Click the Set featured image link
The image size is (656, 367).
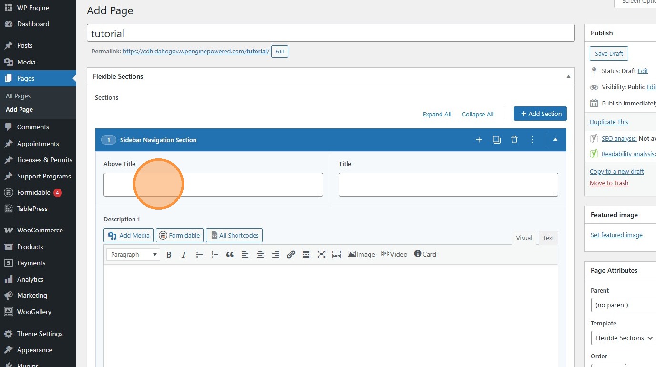(x=616, y=235)
